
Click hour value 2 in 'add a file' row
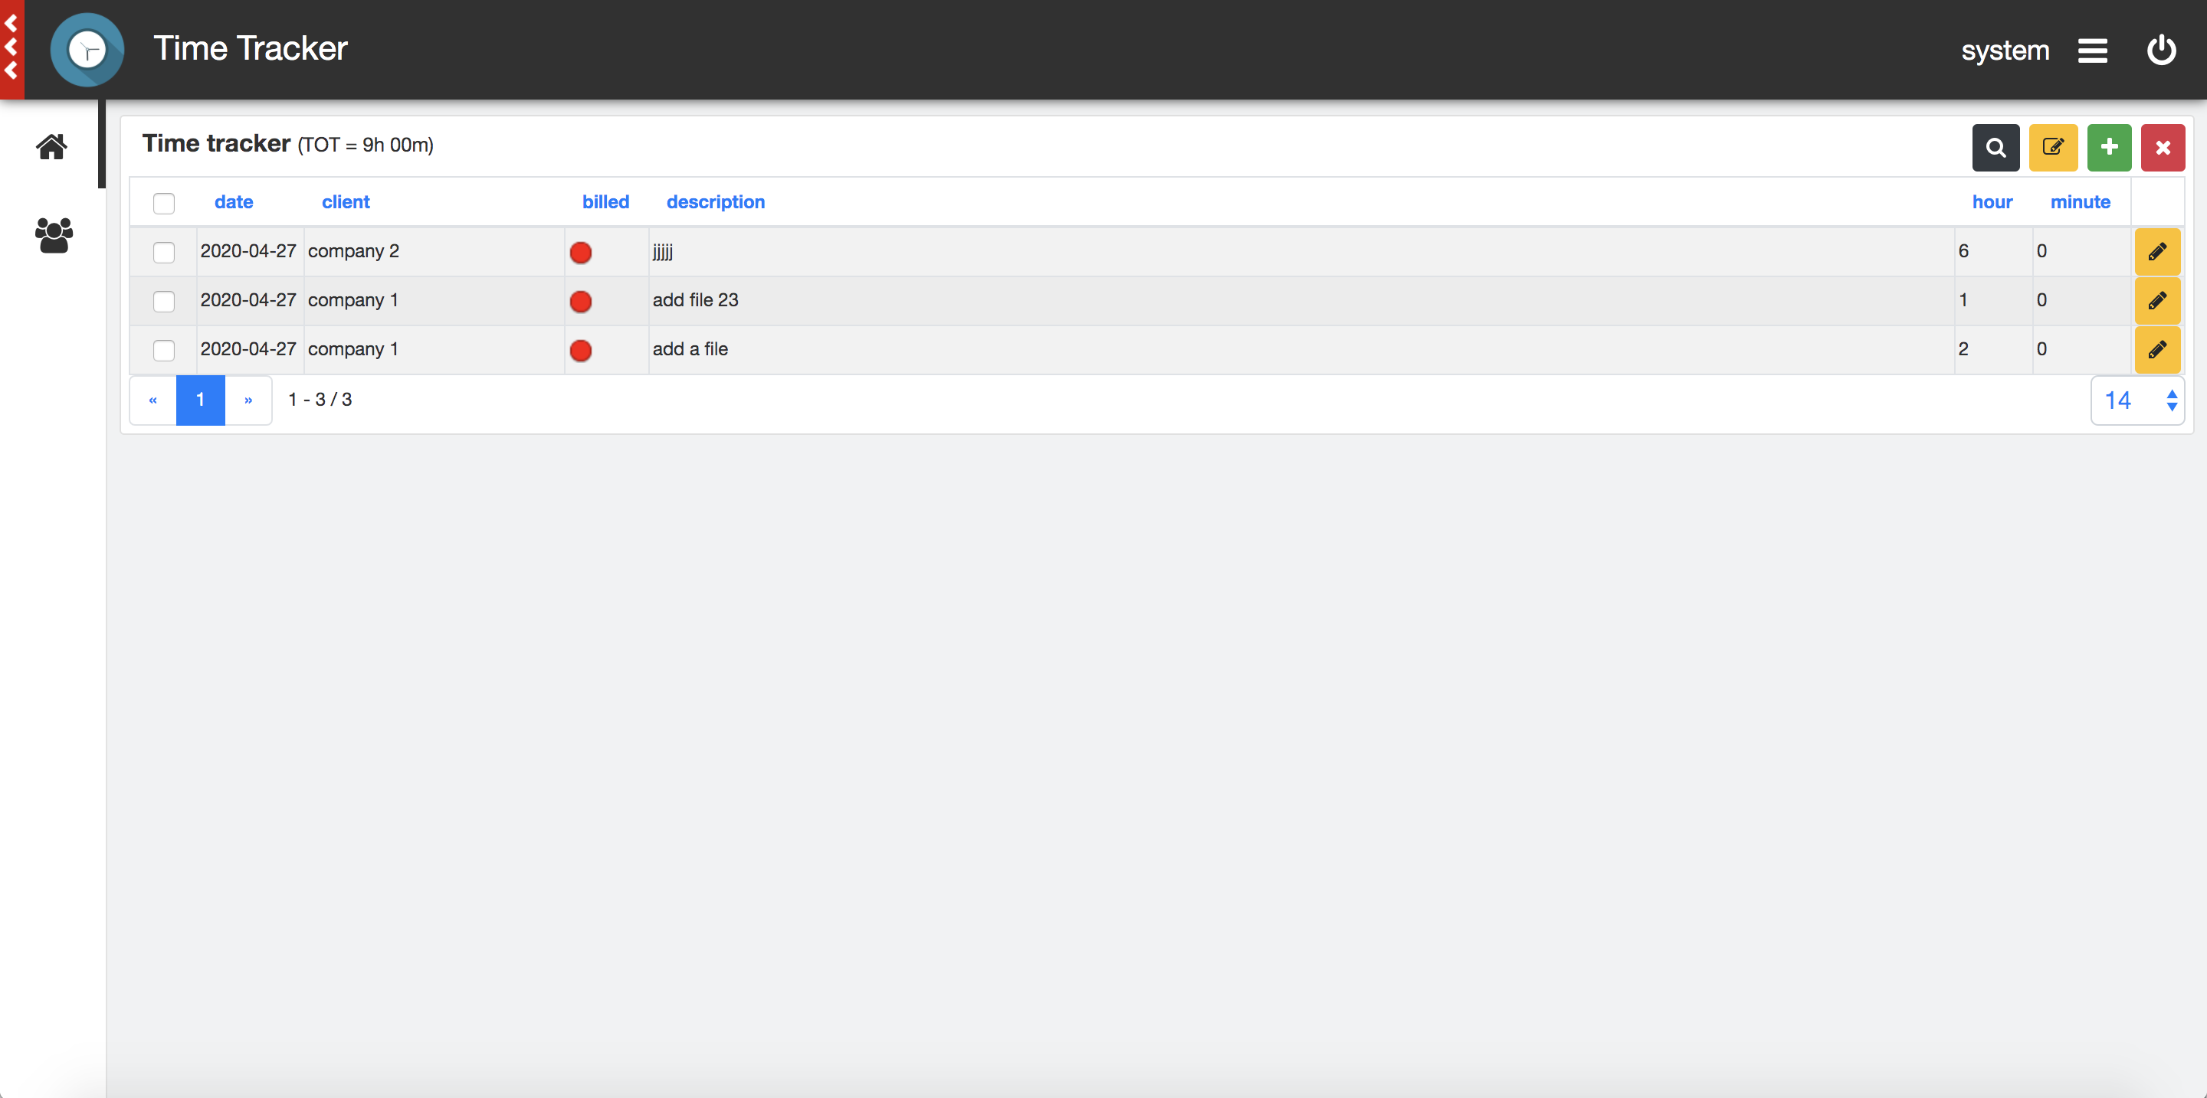[x=1963, y=348]
